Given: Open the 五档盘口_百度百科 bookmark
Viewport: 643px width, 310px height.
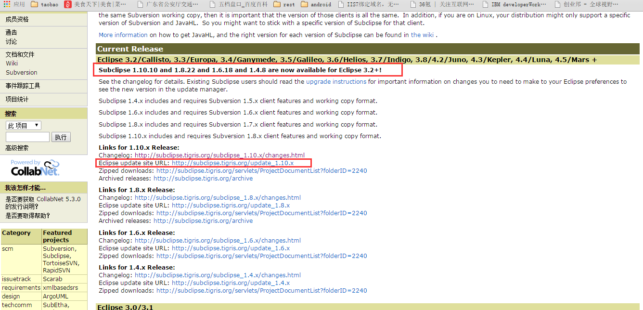Looking at the screenshot, I should pyautogui.click(x=238, y=4).
